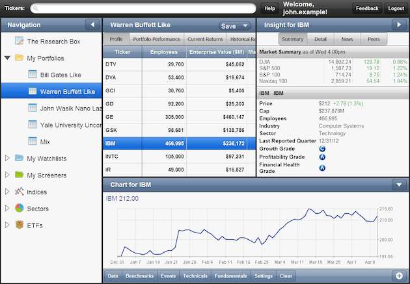
Task: Sort by Enterprise Value ($M) column header
Action: (217, 52)
